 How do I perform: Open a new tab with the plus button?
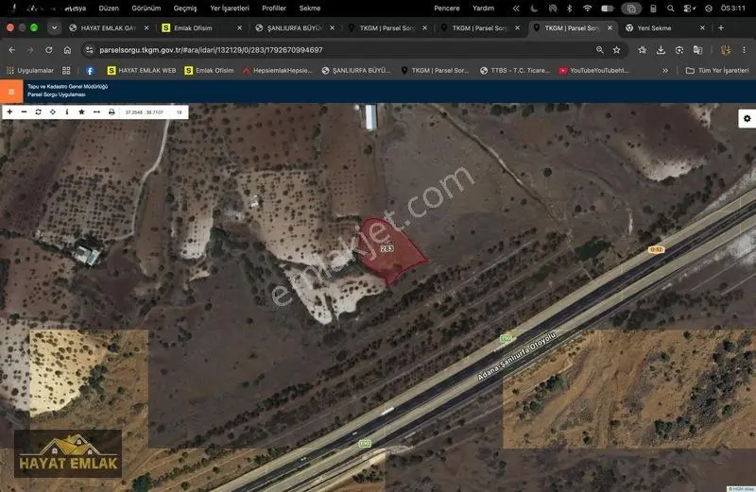(x=721, y=28)
